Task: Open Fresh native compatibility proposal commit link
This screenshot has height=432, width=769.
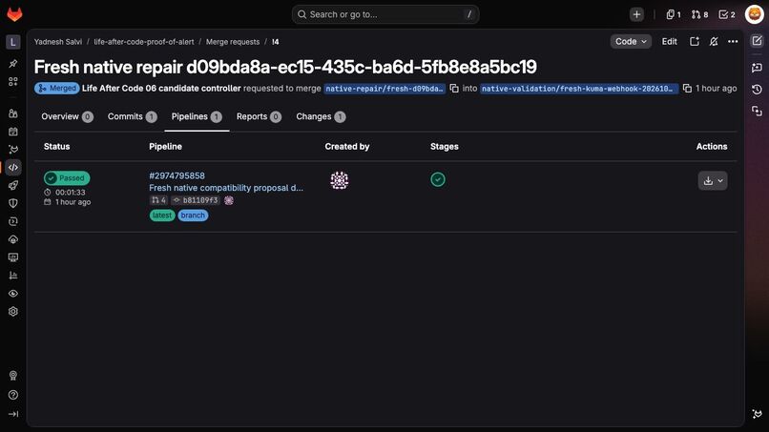Action: click(226, 188)
